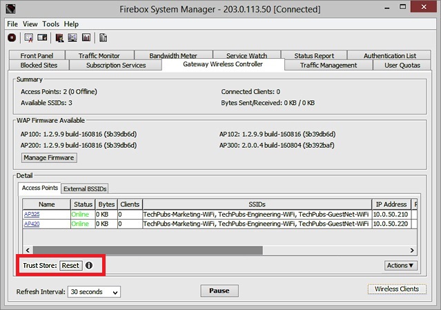
Task: Click the SSIDs cell in AP420 row
Action: coord(257,224)
